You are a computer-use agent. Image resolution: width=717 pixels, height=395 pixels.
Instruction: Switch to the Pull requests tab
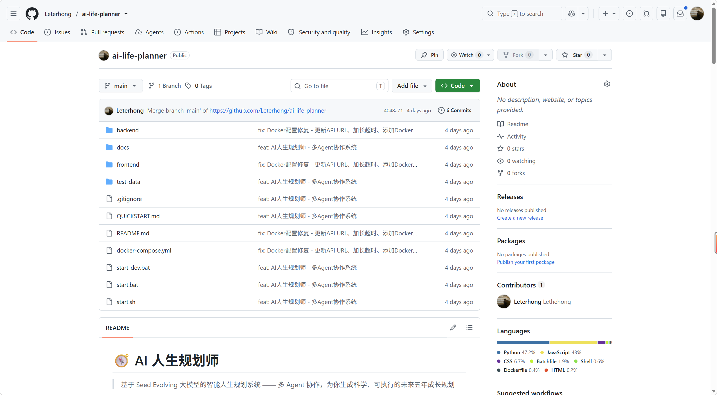click(102, 32)
